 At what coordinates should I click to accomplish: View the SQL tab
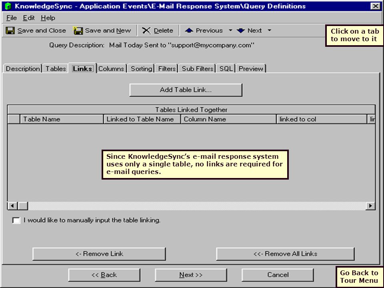click(226, 68)
